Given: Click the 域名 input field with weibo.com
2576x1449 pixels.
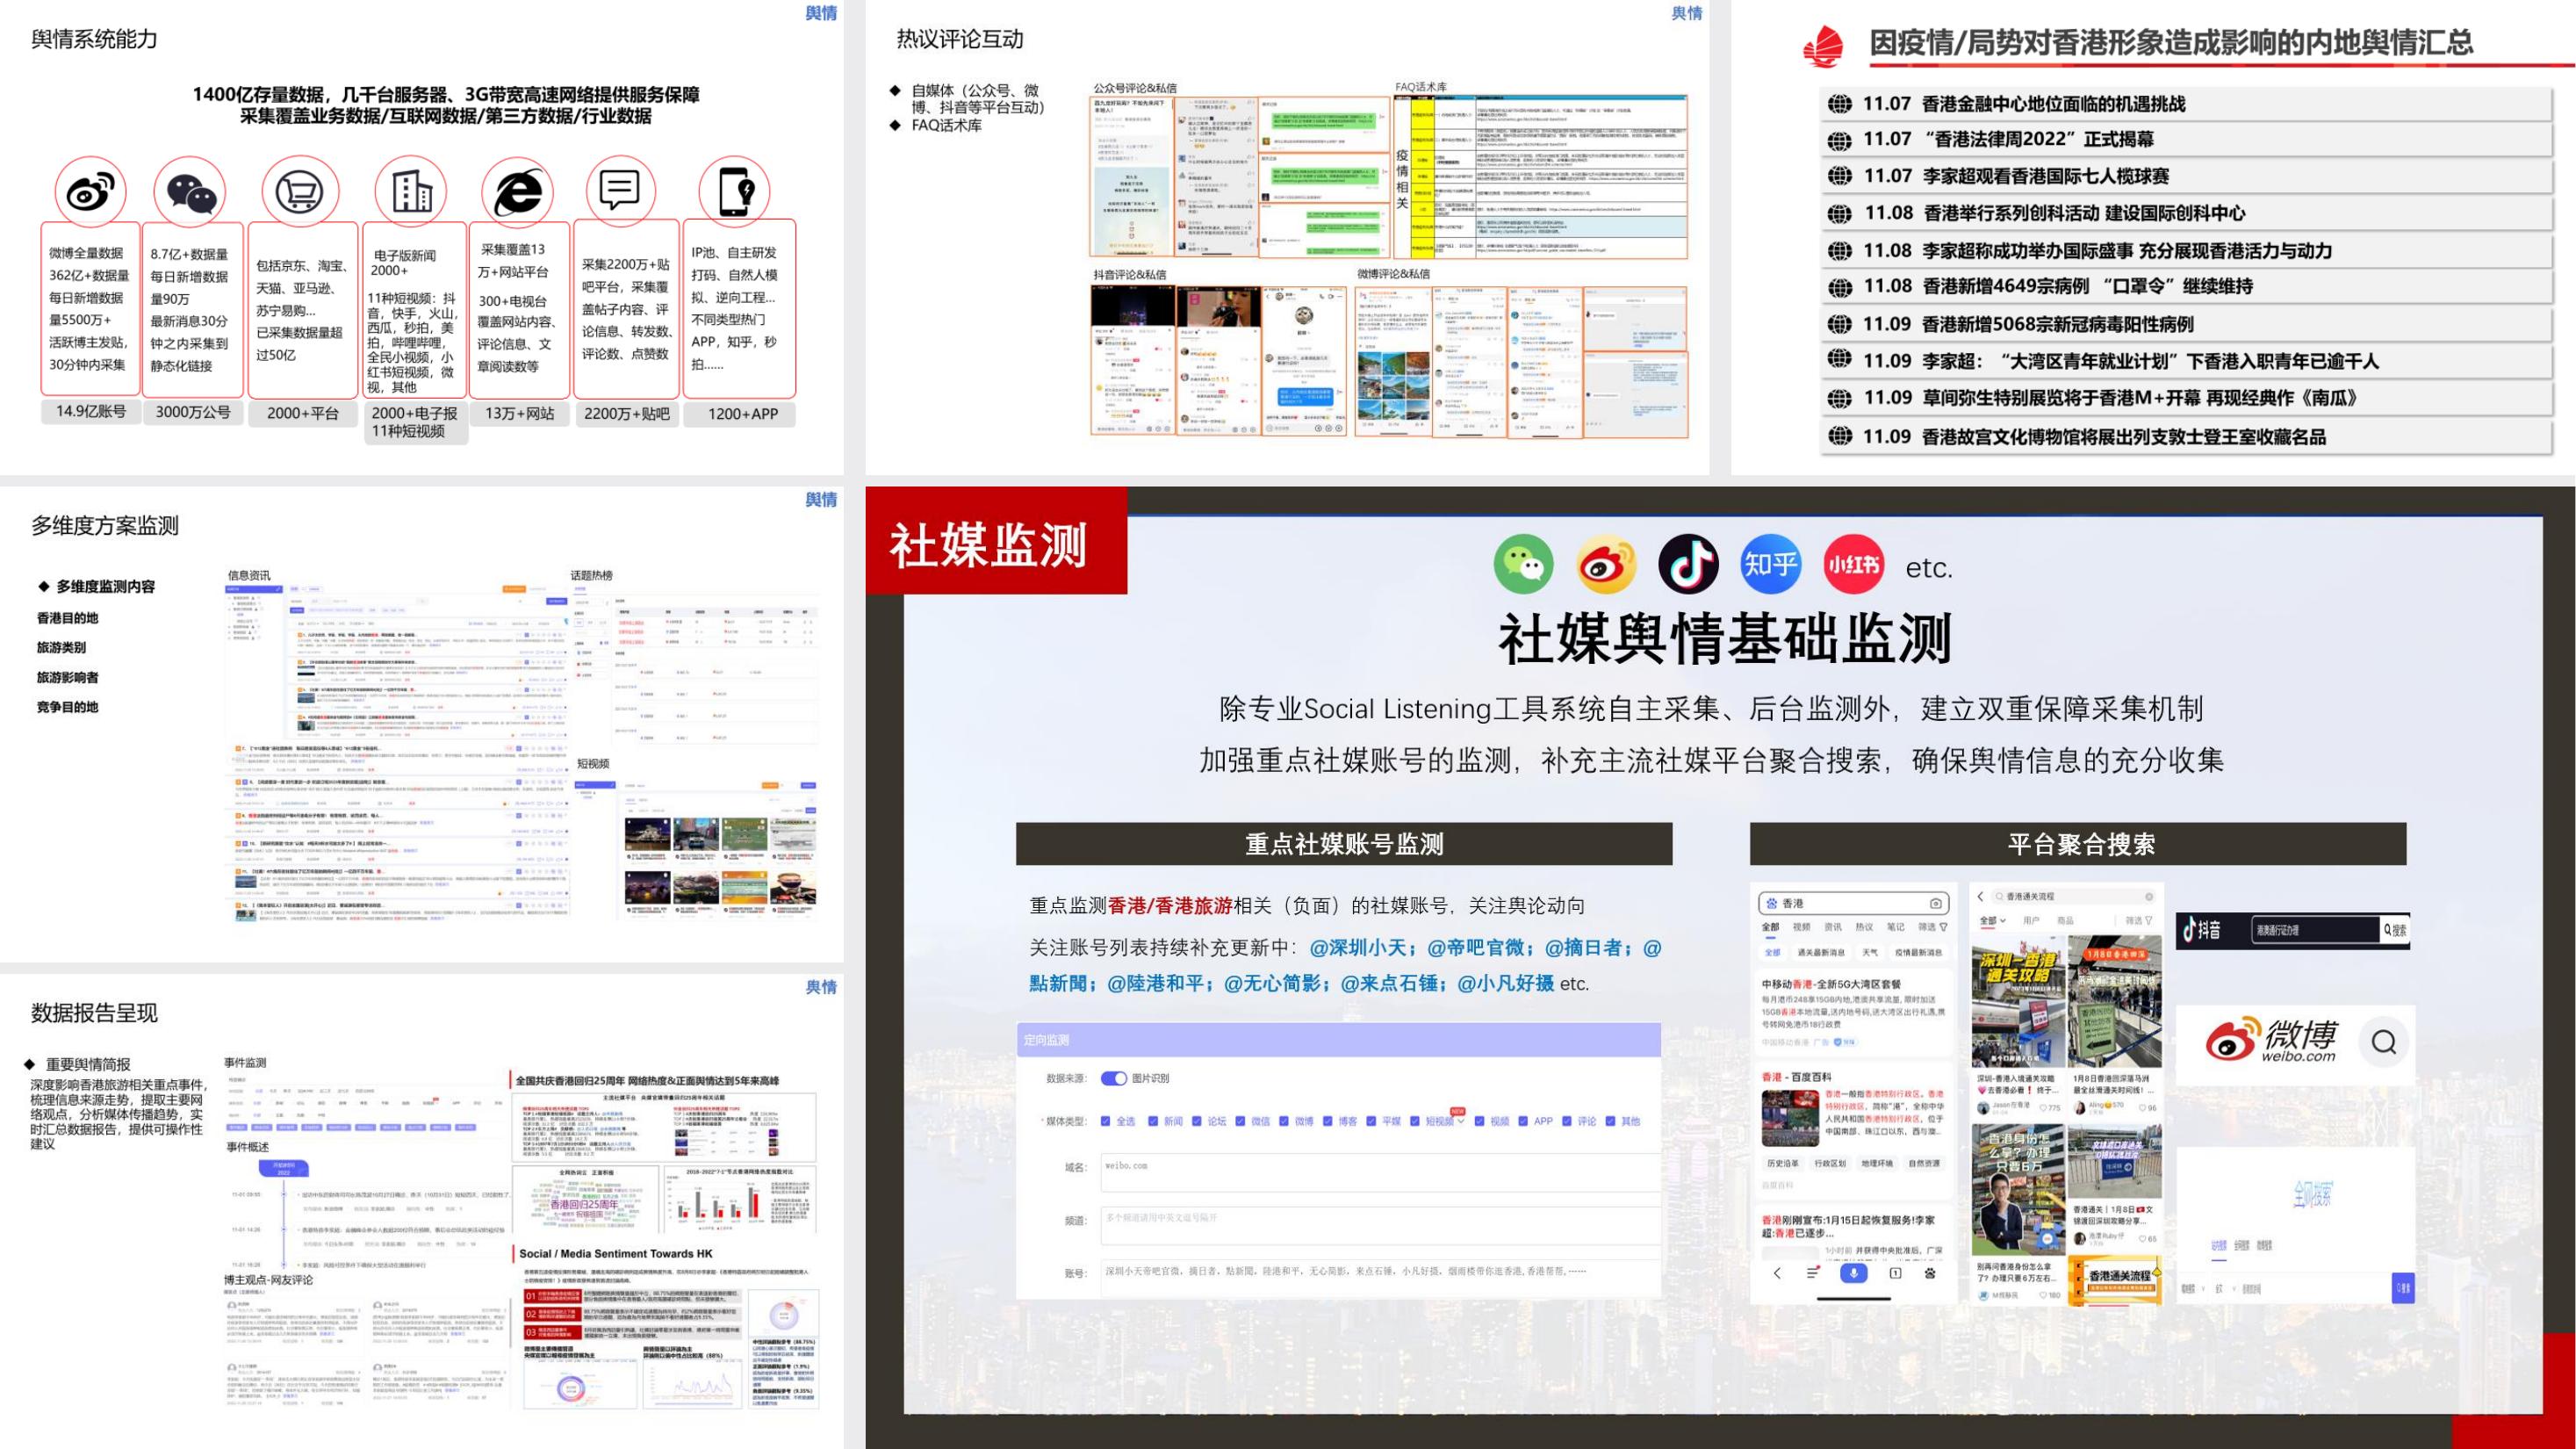Looking at the screenshot, I should (x=1381, y=1173).
